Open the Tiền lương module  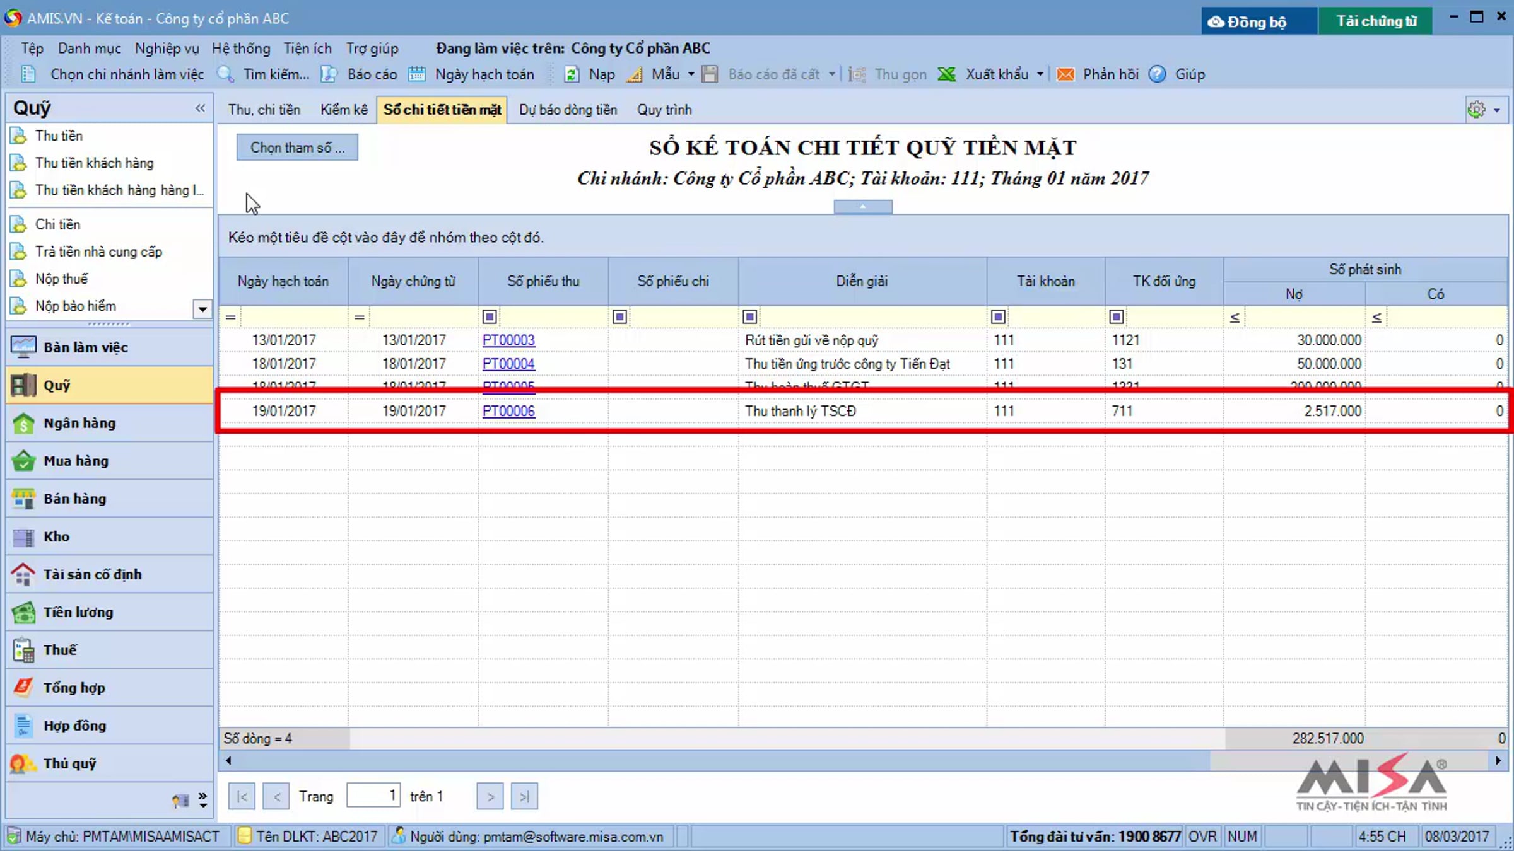coord(110,612)
